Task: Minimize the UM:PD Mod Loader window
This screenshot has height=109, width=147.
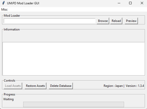Action: [x=119, y=3]
